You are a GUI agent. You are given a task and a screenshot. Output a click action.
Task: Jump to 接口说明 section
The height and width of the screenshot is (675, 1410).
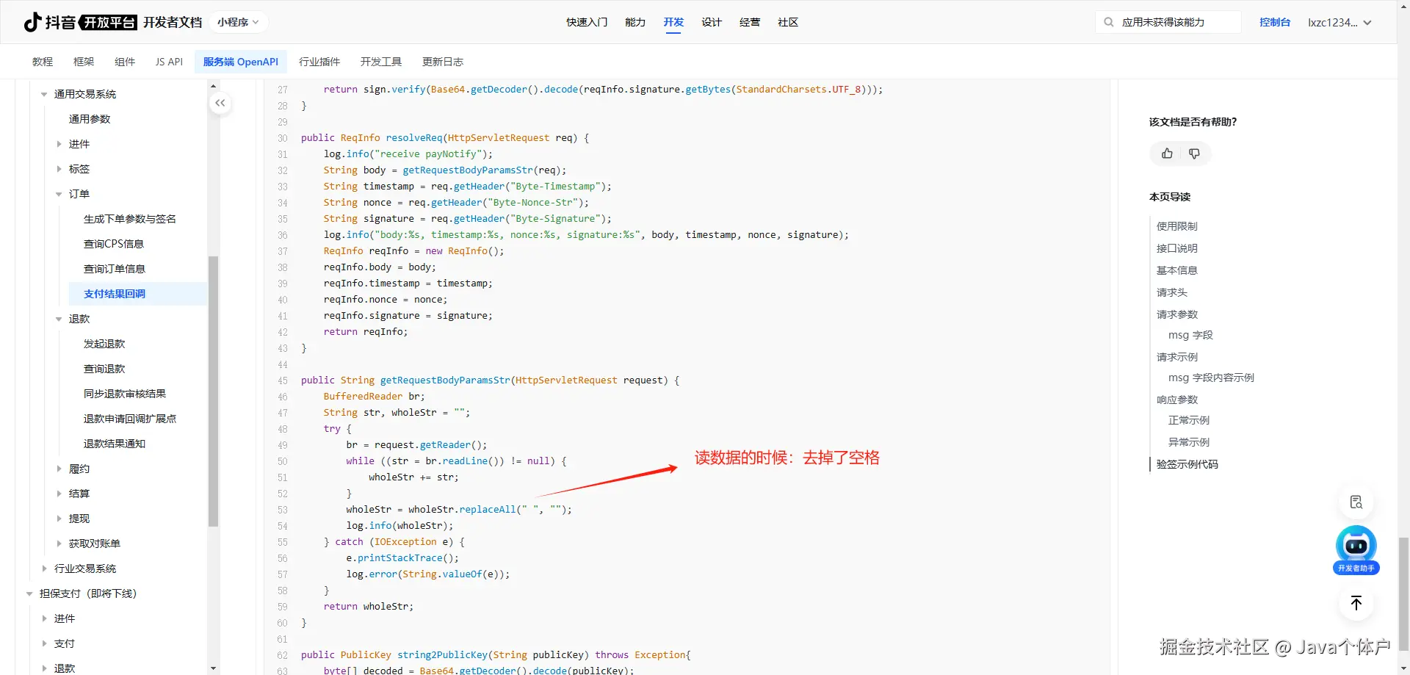[x=1177, y=248]
